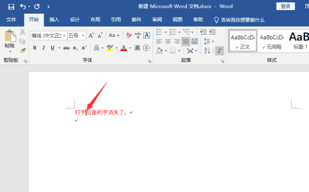Open font color dropdown arrow

(x=130, y=48)
